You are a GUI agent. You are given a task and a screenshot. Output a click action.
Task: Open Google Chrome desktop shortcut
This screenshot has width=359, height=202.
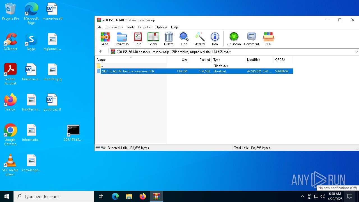pos(10,135)
